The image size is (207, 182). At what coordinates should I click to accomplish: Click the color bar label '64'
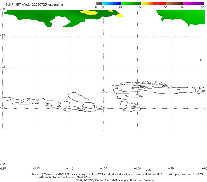(182, 7)
